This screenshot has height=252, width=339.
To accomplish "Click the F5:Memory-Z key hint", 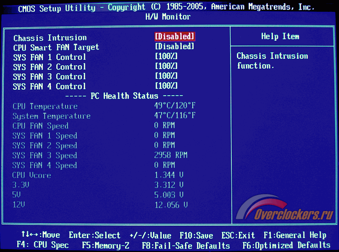I will coord(106,245).
